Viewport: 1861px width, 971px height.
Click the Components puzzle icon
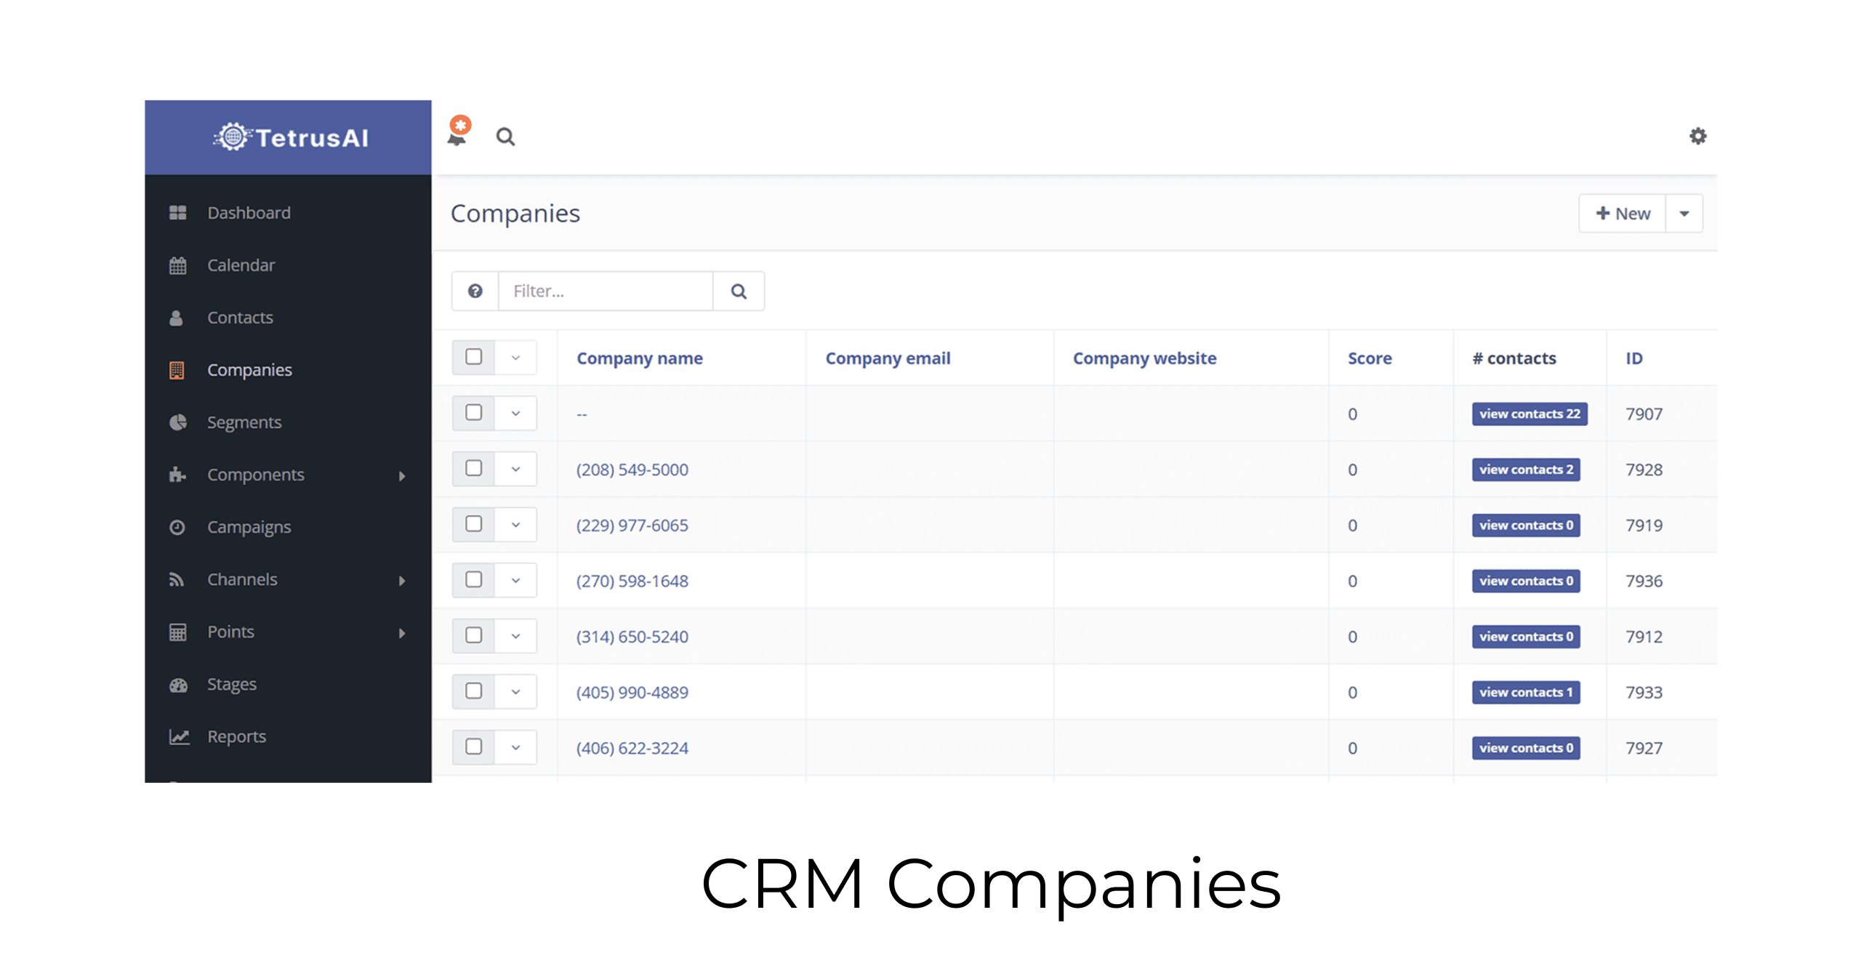point(177,475)
